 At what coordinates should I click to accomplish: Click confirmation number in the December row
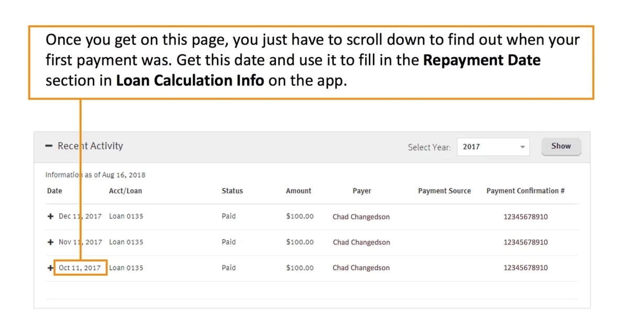[525, 216]
